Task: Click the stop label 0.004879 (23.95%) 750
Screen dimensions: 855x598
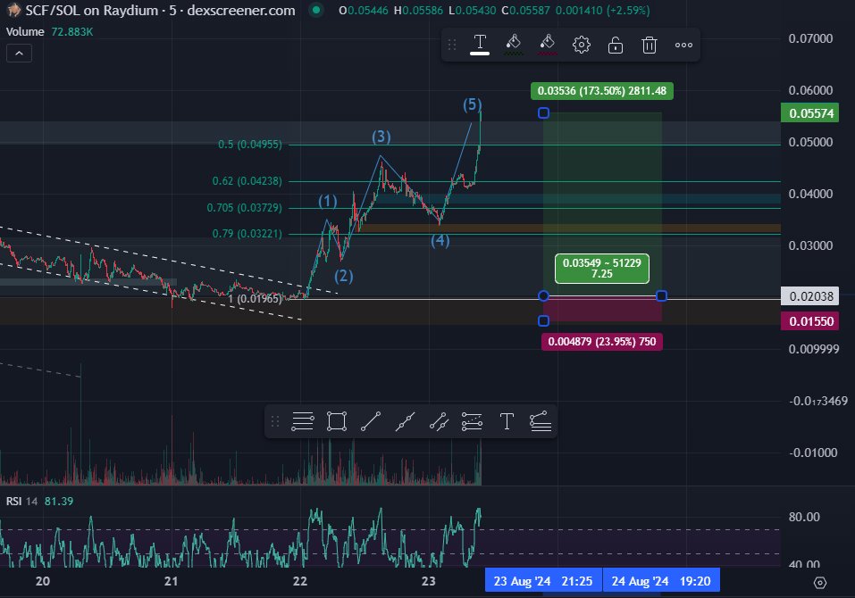Action: point(602,342)
